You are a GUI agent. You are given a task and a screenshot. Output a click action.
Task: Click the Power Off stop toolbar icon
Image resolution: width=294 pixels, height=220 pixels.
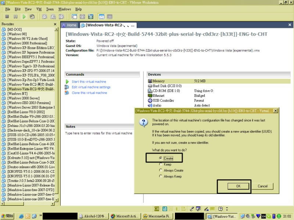coord(7,16)
